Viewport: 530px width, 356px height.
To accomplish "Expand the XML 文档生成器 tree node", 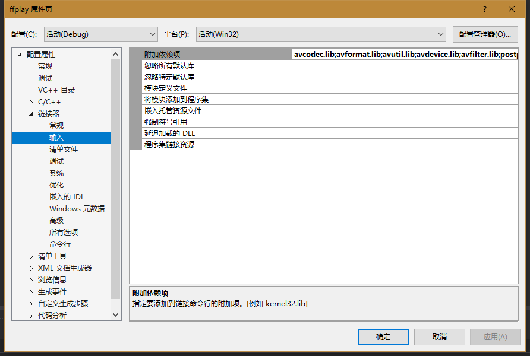I will pos(31,268).
